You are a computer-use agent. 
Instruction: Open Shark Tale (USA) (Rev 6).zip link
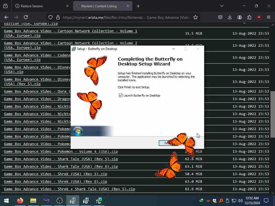point(61,167)
